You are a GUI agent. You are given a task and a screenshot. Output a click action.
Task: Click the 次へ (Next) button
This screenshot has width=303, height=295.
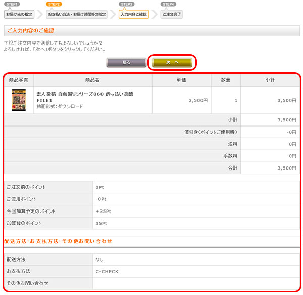tap(172, 62)
